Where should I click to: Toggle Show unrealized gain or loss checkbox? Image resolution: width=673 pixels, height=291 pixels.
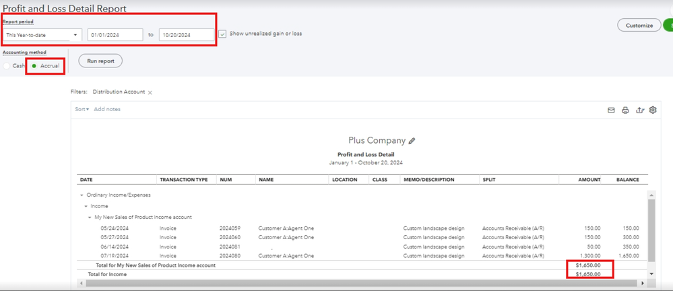(222, 34)
